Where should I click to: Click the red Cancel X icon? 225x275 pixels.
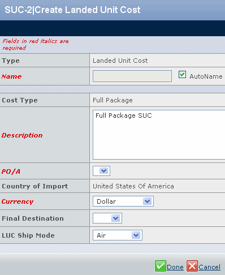[x=192, y=266]
